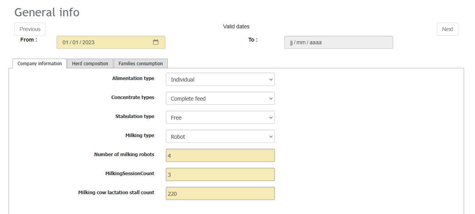Open the Stabulation type dropdown
The height and width of the screenshot is (214, 475).
tap(220, 117)
